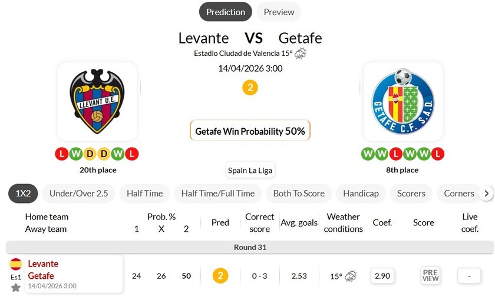
Task: Click the yellow prediction 2 circle under date
Action: pyautogui.click(x=250, y=88)
